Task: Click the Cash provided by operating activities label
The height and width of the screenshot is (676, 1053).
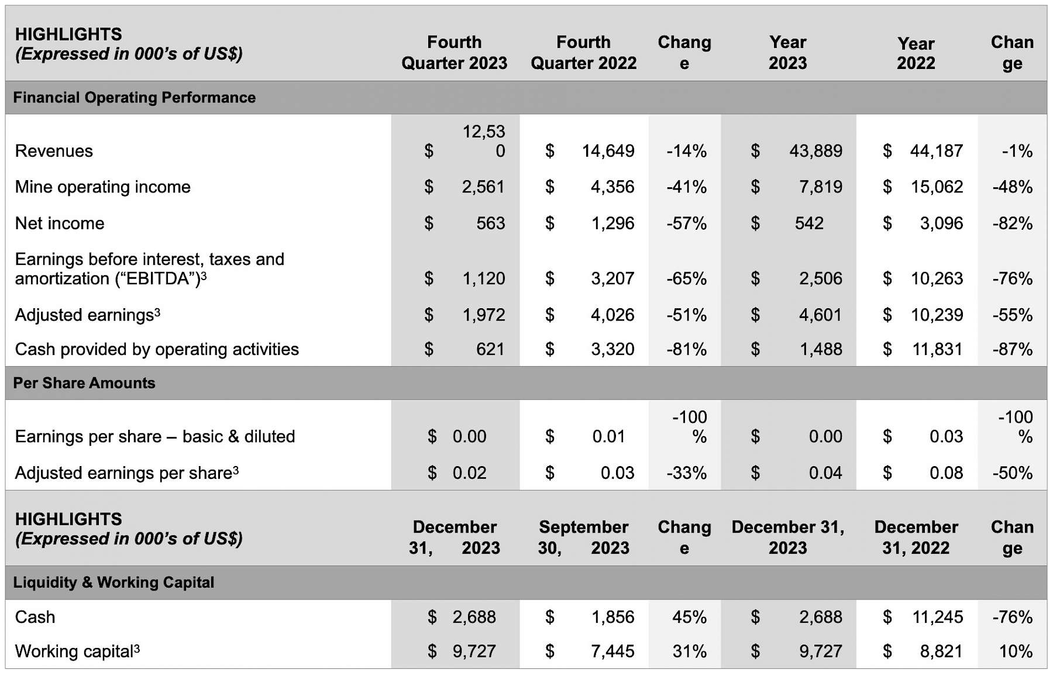Action: pos(157,349)
